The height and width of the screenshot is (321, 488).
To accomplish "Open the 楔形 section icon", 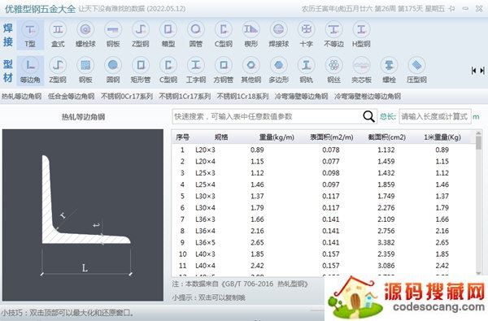I will (251, 34).
